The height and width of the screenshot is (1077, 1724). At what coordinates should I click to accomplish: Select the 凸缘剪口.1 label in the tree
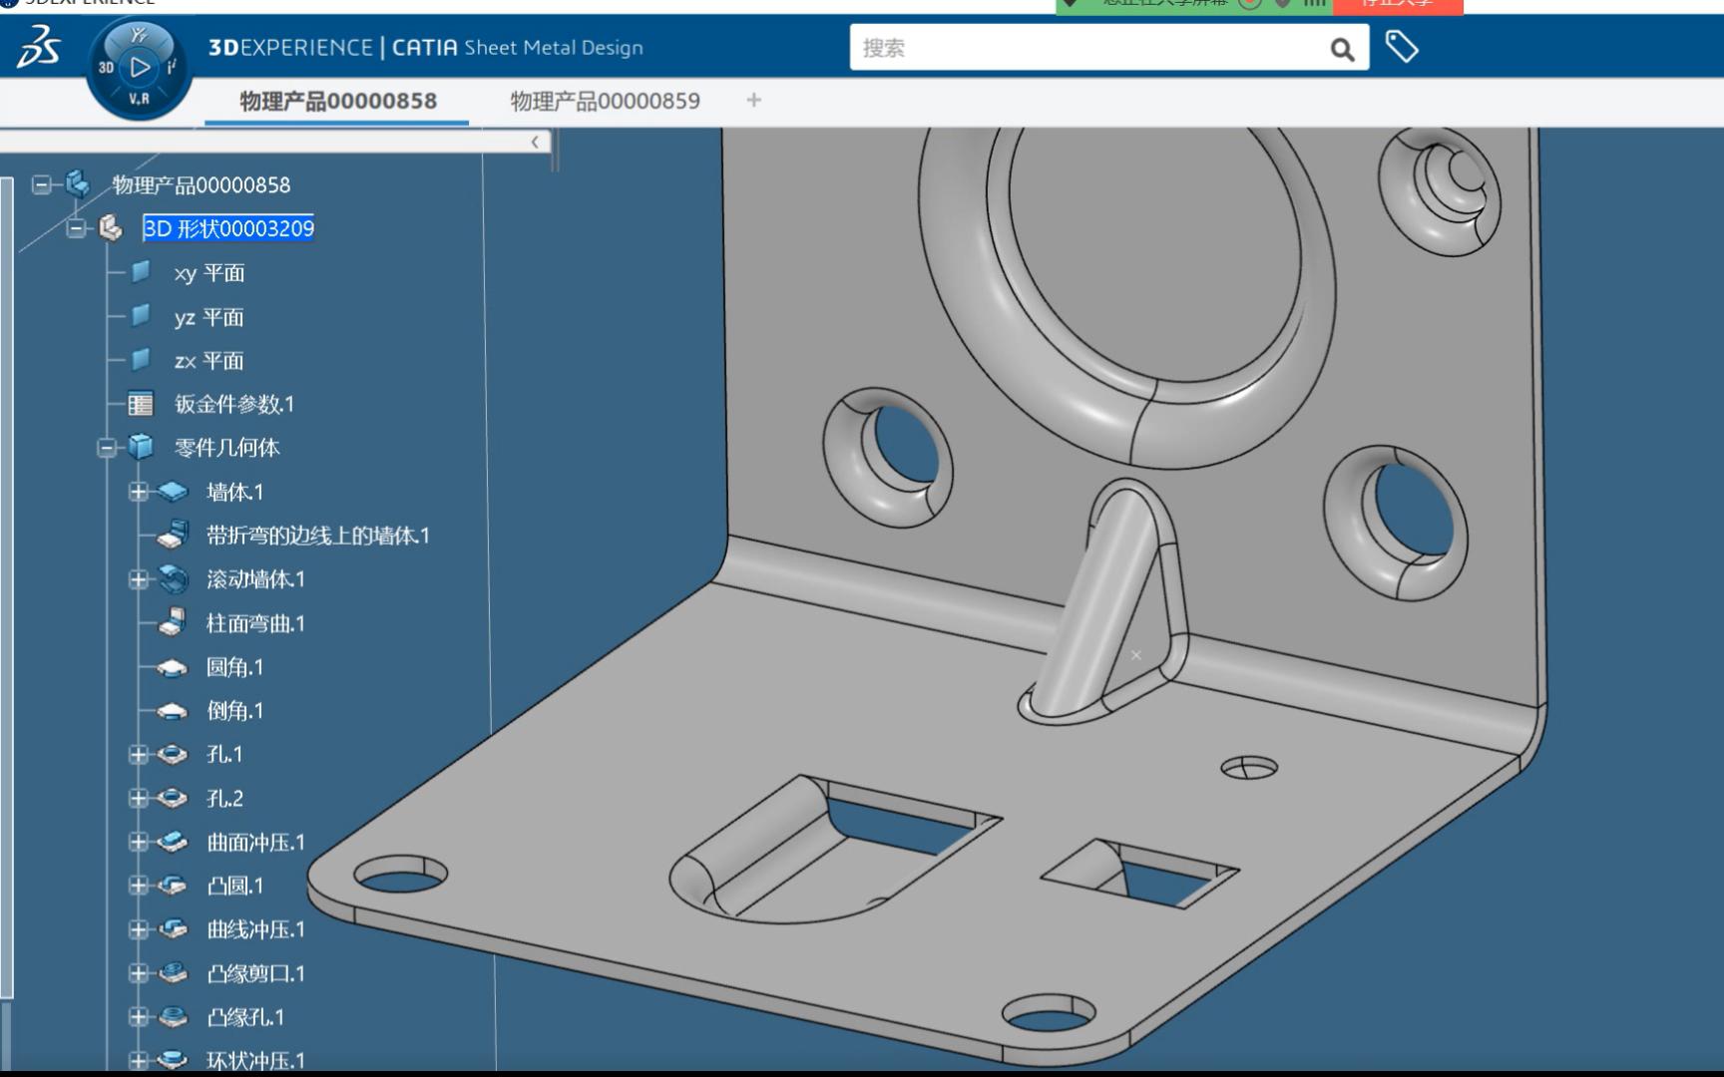[255, 973]
